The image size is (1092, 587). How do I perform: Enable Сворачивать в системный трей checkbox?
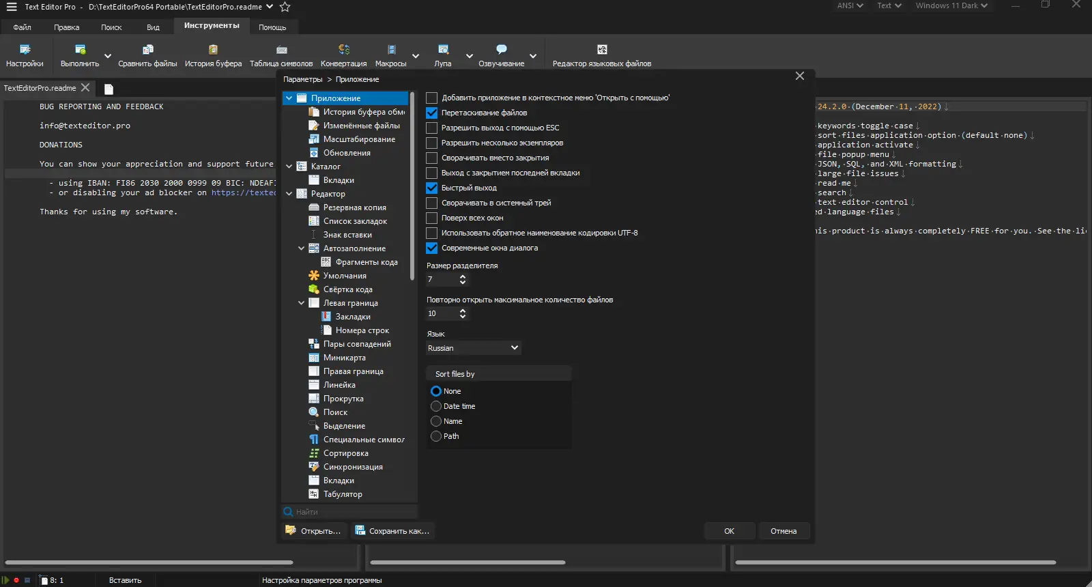coord(432,203)
